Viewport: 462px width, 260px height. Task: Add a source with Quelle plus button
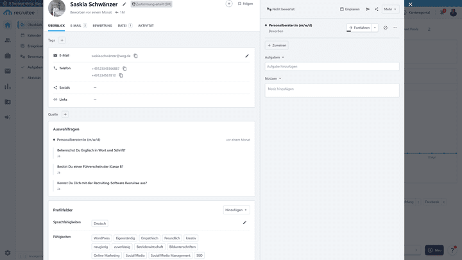(x=65, y=114)
